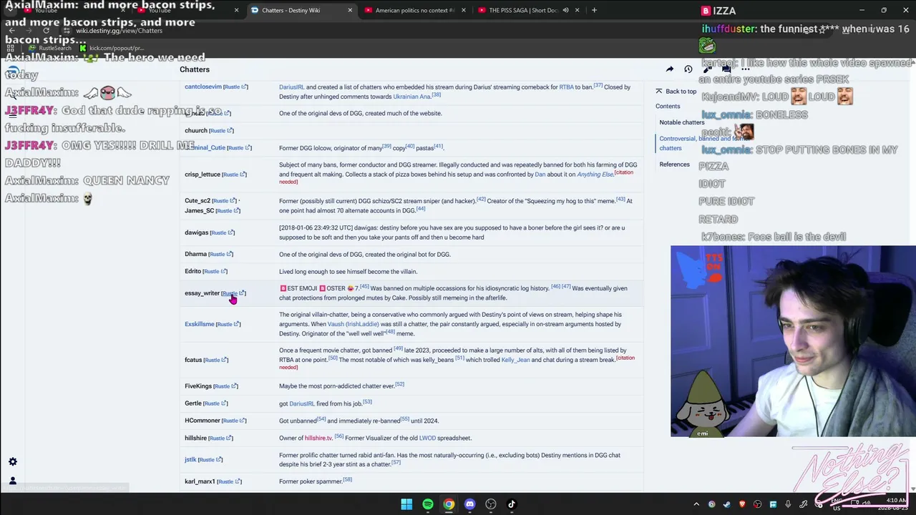Viewport: 916px width, 515px height.
Task: Click the Steam tray icon
Action: 727,504
